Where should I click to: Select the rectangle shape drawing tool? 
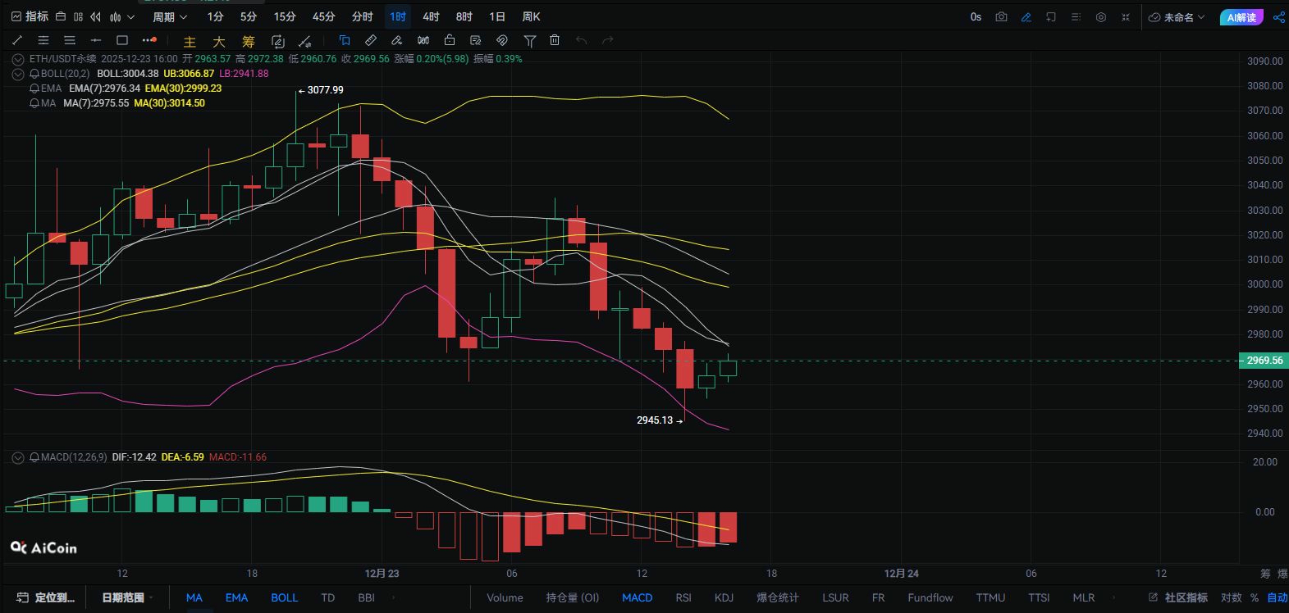(x=122, y=40)
